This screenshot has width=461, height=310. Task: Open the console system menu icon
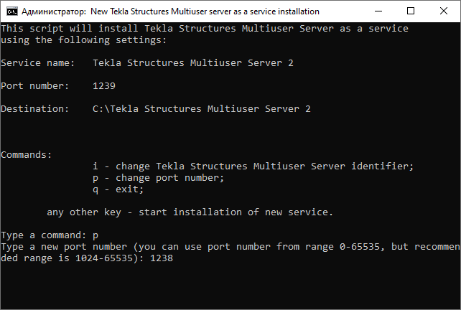click(12, 11)
